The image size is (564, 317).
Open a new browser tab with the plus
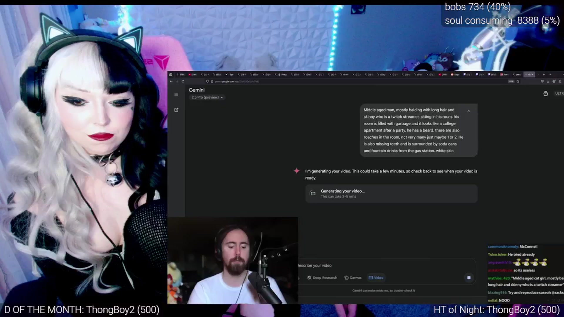pos(544,75)
